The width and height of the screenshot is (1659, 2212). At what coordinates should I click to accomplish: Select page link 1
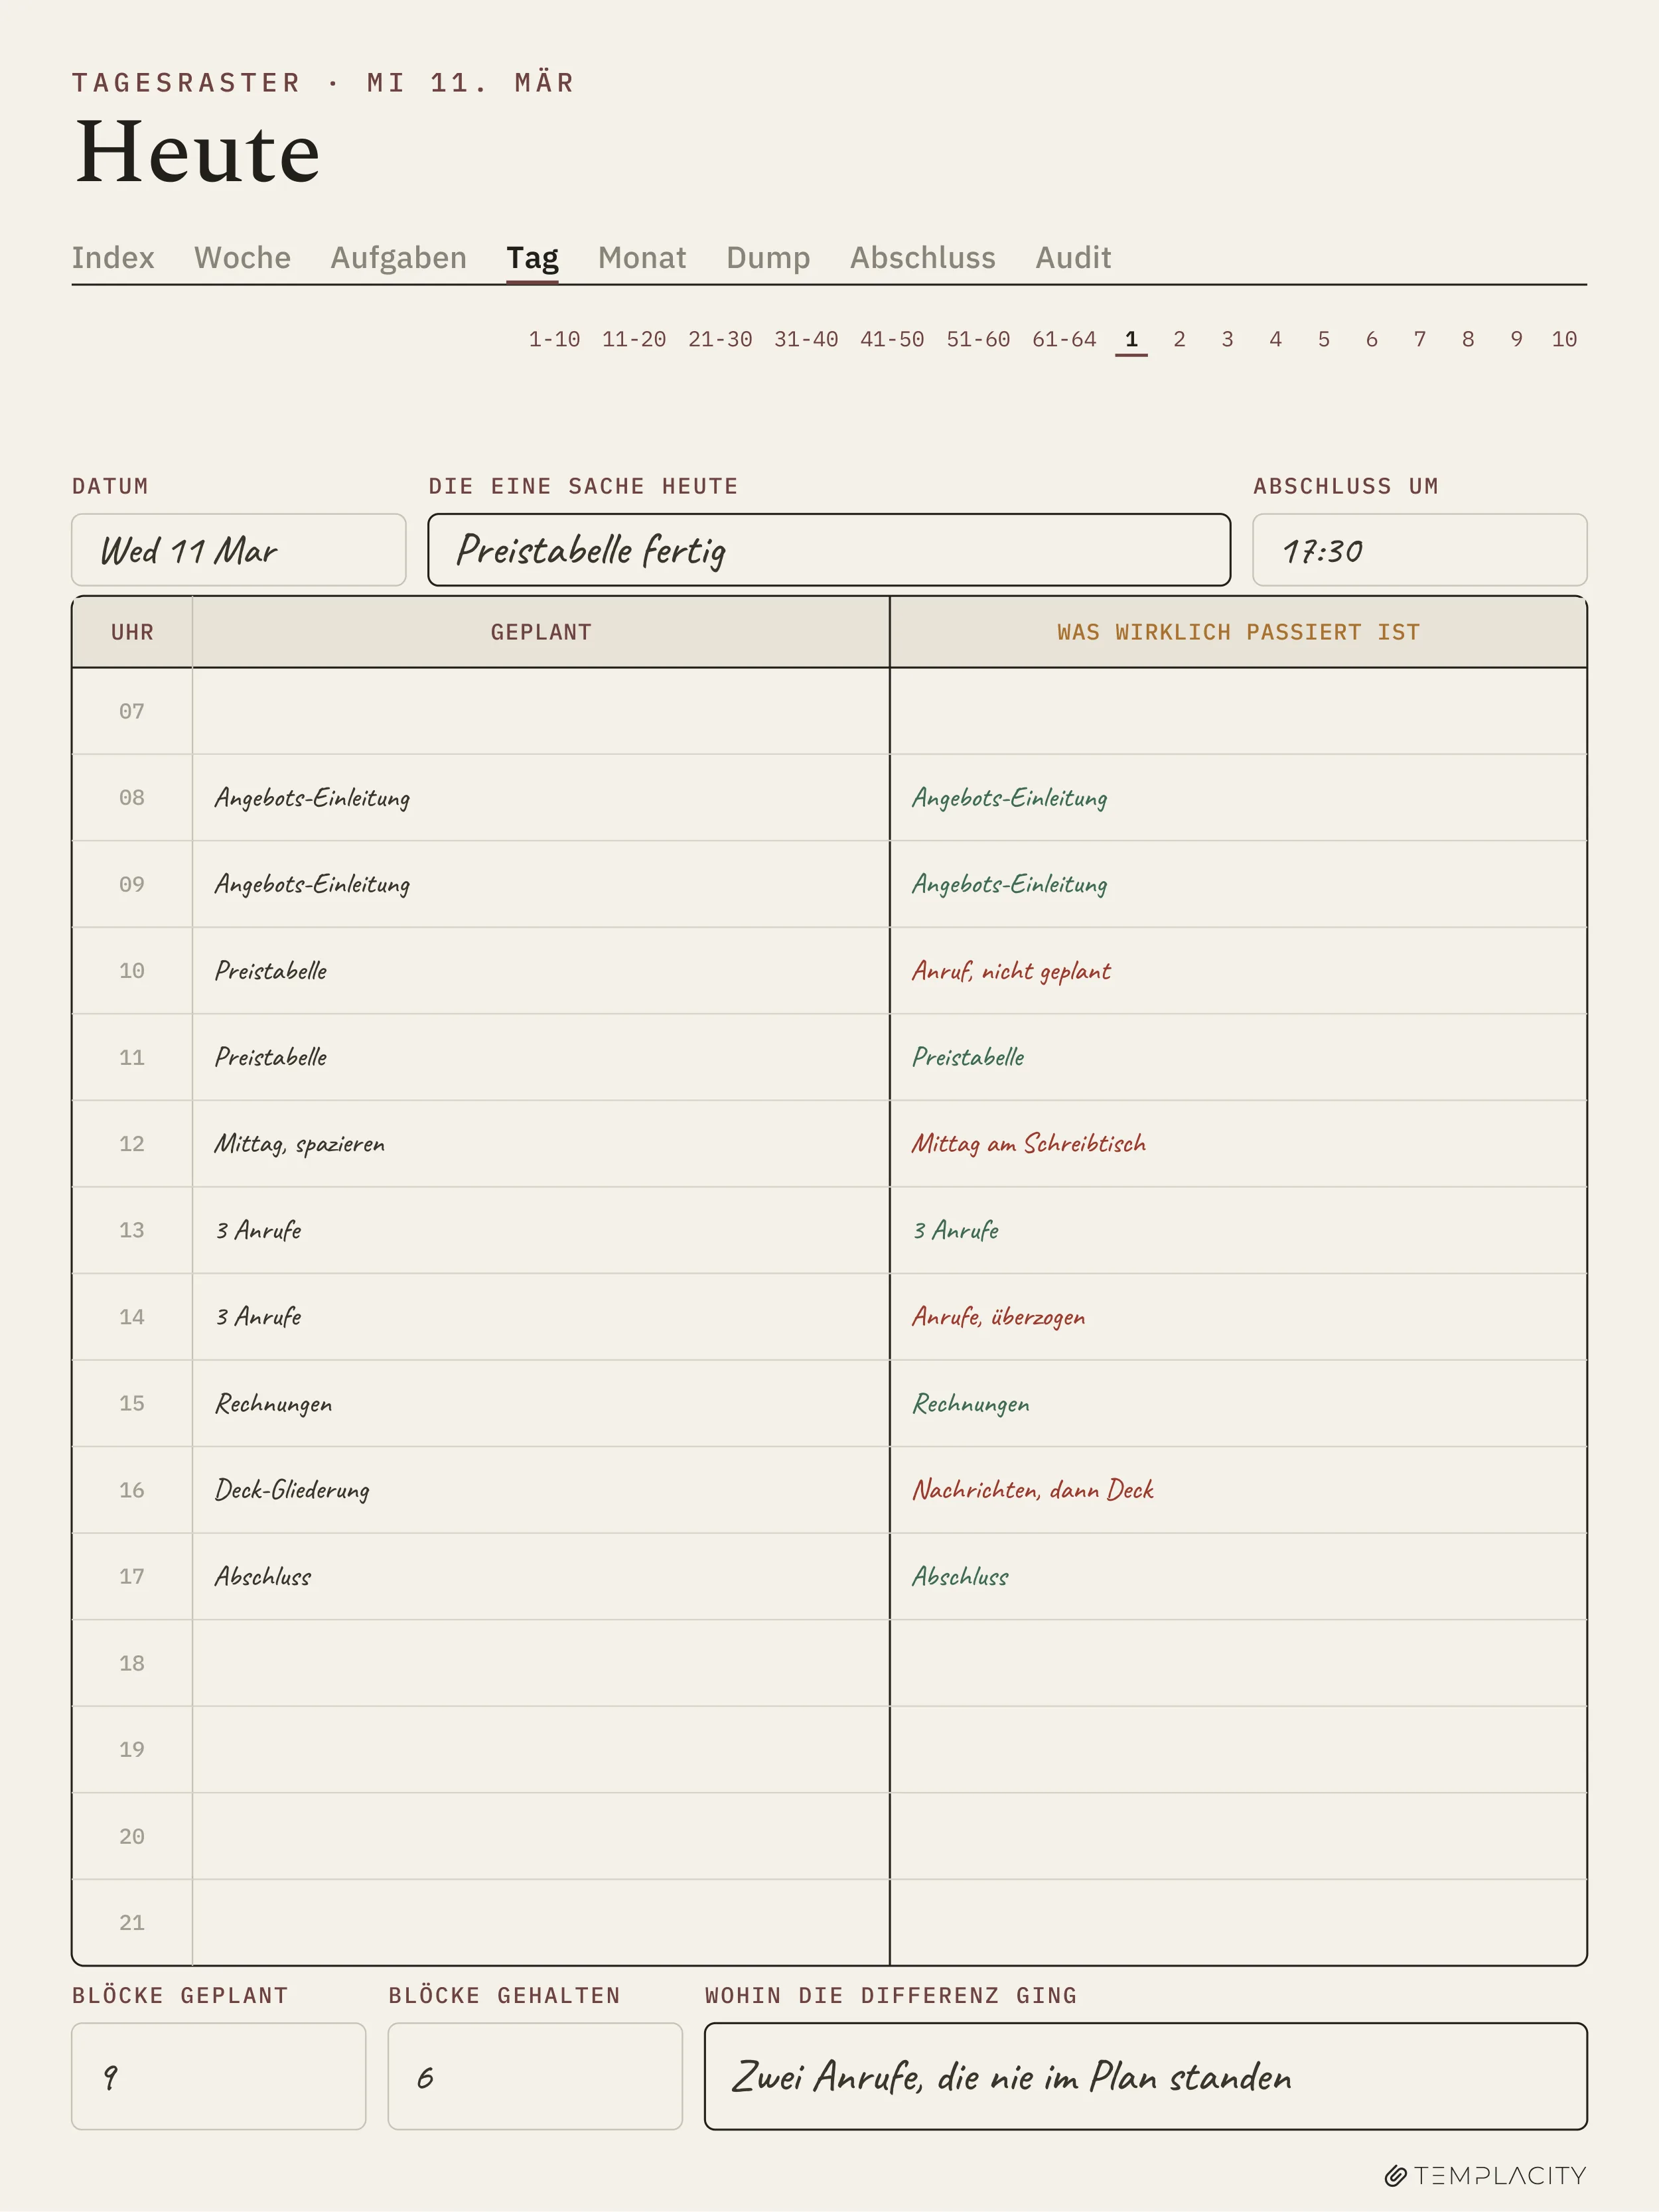click(x=1131, y=339)
